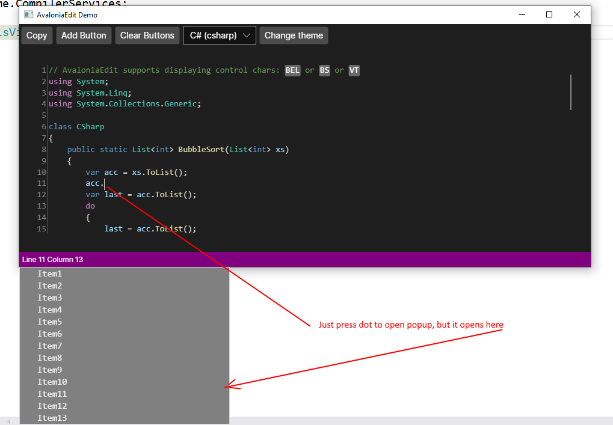Click the BEL control char badge
The image size is (613, 425).
(292, 70)
